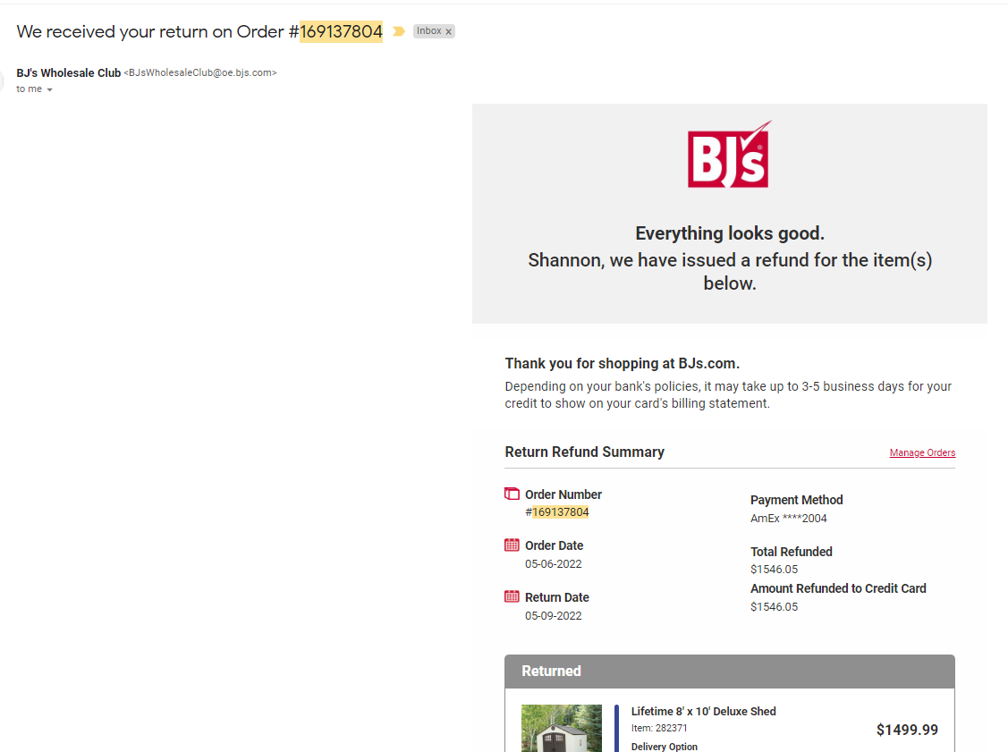Click the Inbox label tag

(428, 31)
